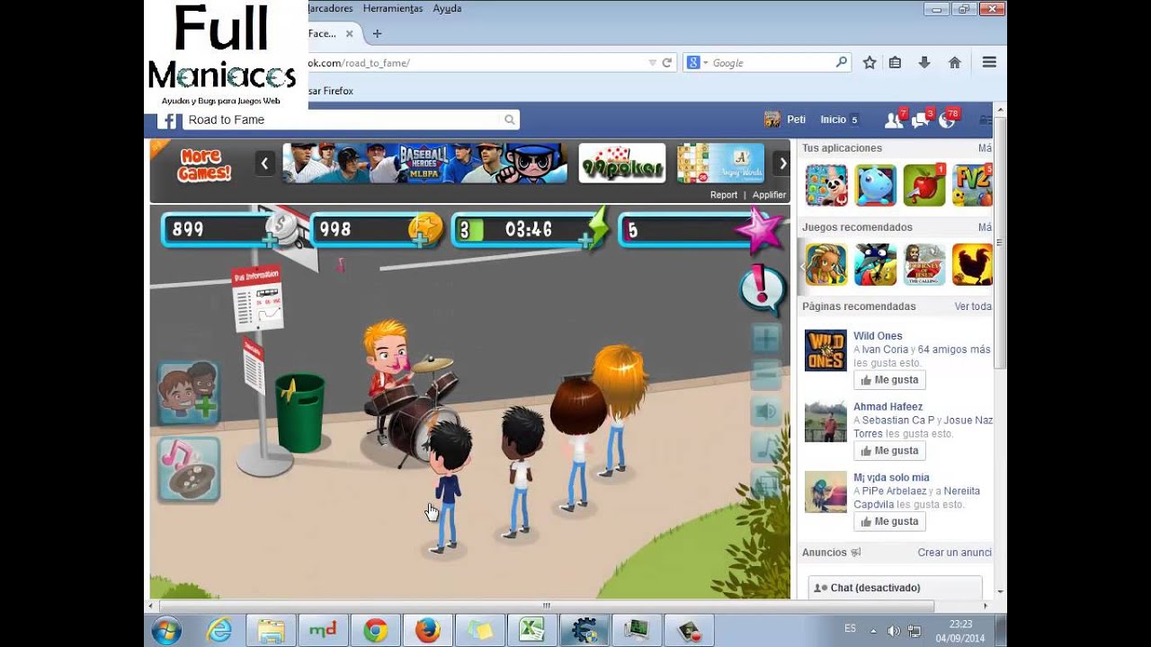This screenshot has height=647, width=1151.
Task: Open the panda app in Tus aplicaciones
Action: [x=826, y=185]
